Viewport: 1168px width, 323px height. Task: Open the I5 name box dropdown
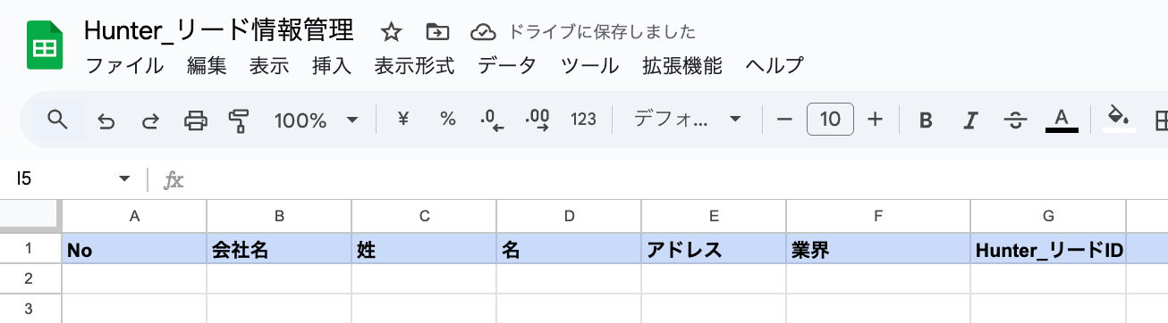pos(124,179)
